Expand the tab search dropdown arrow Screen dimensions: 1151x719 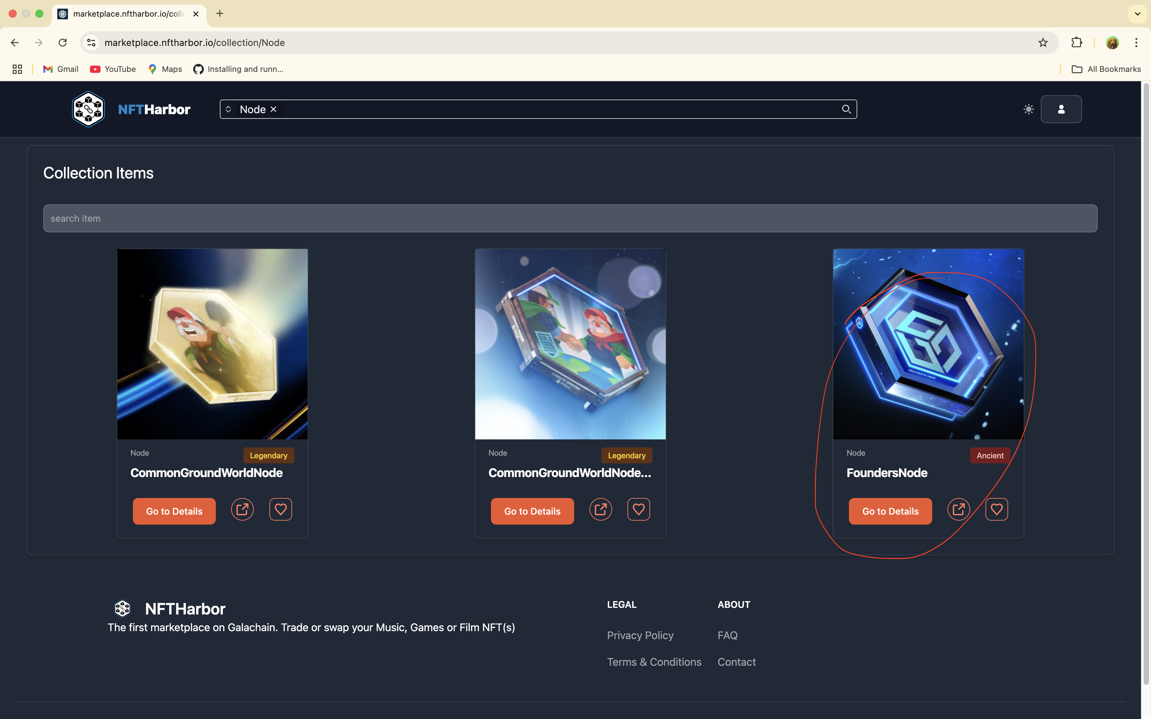point(1137,14)
